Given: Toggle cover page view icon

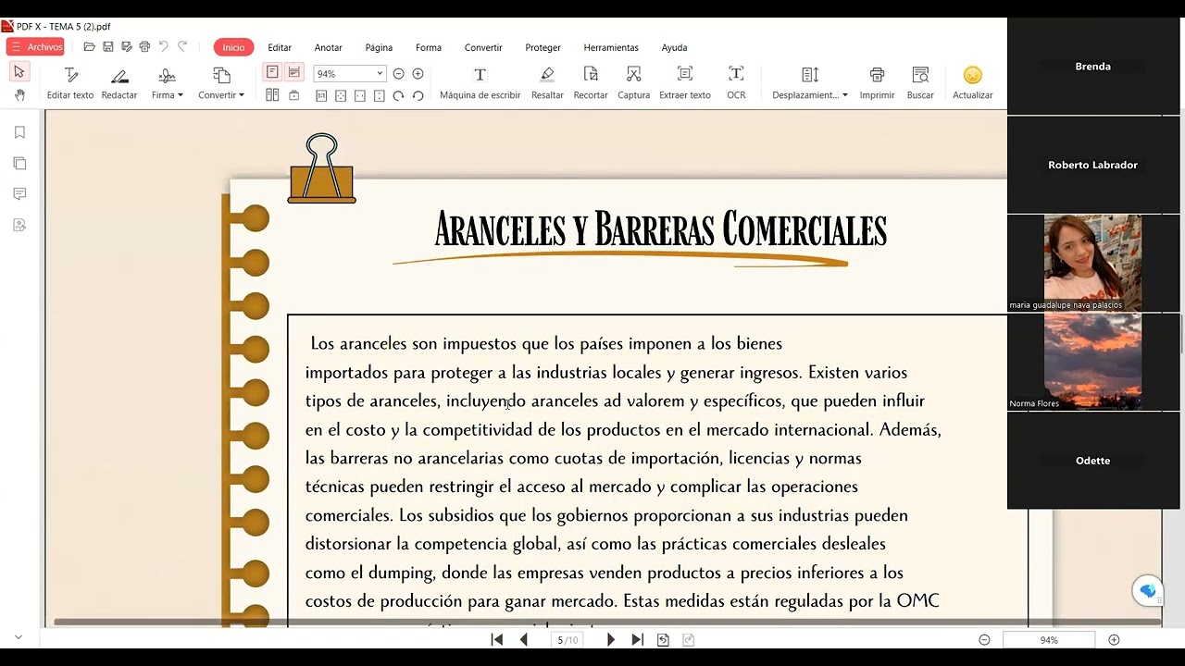Looking at the screenshot, I should [x=294, y=94].
